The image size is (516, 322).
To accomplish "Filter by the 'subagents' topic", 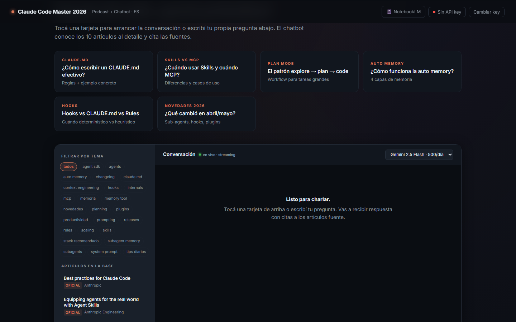I will [73, 252].
